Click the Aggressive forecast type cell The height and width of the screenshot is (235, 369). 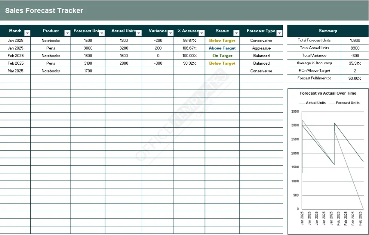[x=262, y=48]
